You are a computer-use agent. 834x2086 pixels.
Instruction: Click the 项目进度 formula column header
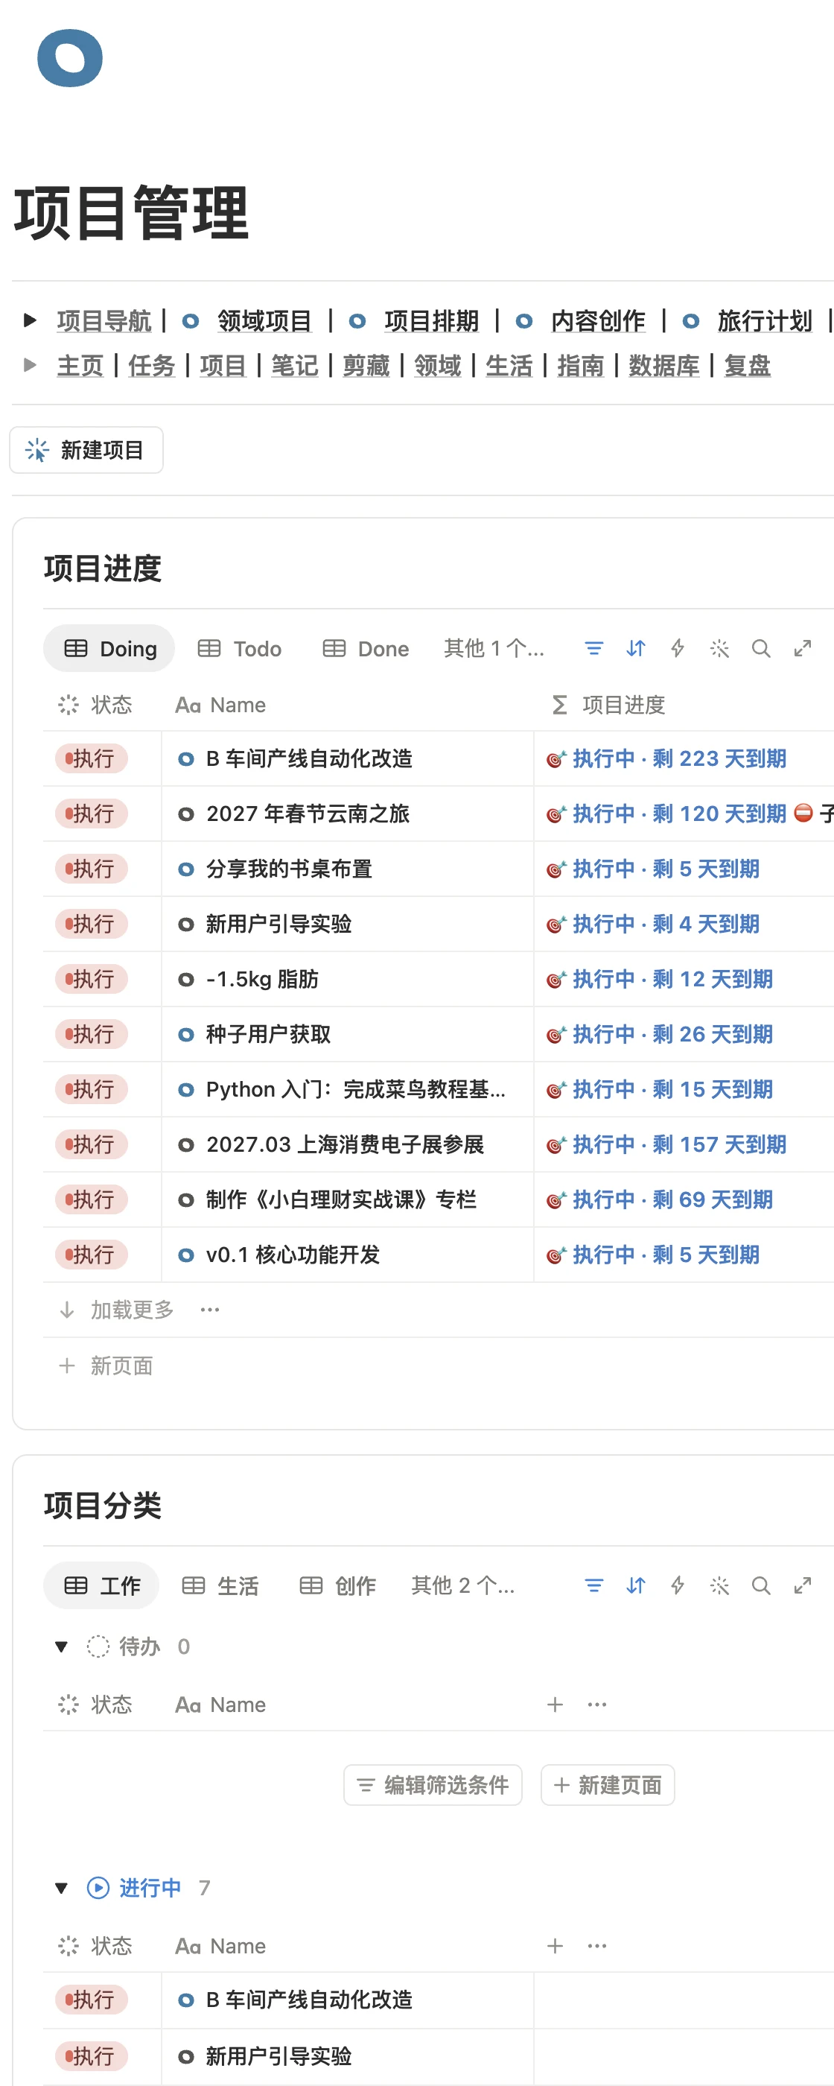pos(608,705)
